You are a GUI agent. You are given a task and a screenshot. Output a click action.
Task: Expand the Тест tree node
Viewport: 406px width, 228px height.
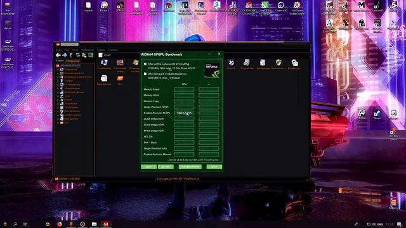(x=58, y=122)
